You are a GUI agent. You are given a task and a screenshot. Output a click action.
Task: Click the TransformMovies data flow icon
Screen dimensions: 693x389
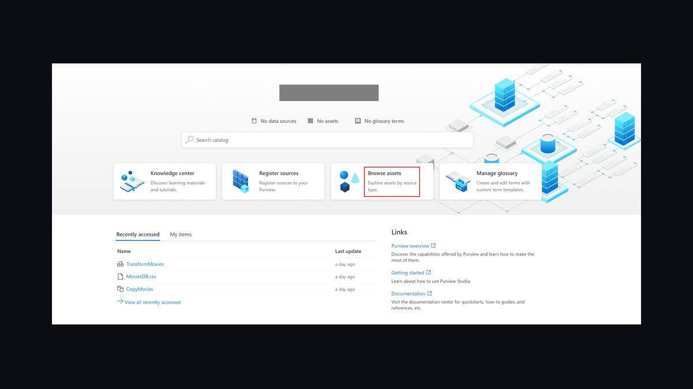[x=120, y=264]
